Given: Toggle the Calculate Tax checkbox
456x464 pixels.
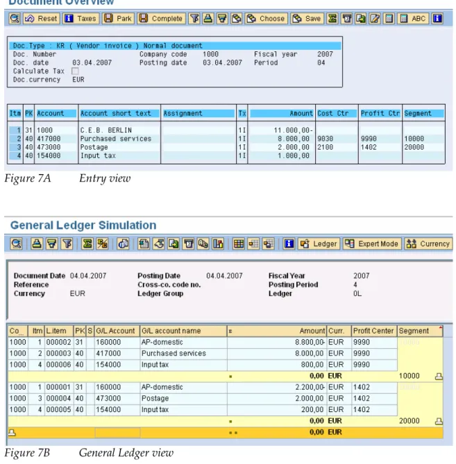Looking at the screenshot, I should [x=75, y=71].
